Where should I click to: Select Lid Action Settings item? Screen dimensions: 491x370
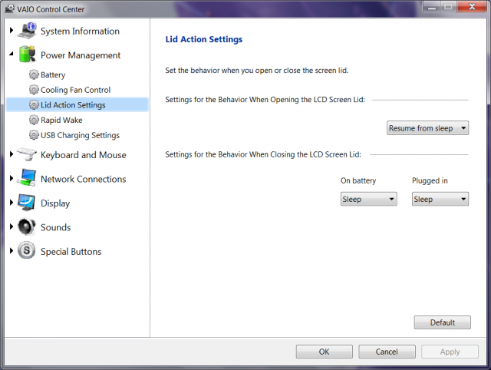tap(77, 104)
